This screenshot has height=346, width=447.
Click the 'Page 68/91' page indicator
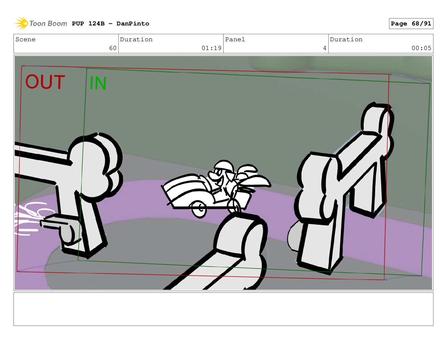[x=411, y=24]
